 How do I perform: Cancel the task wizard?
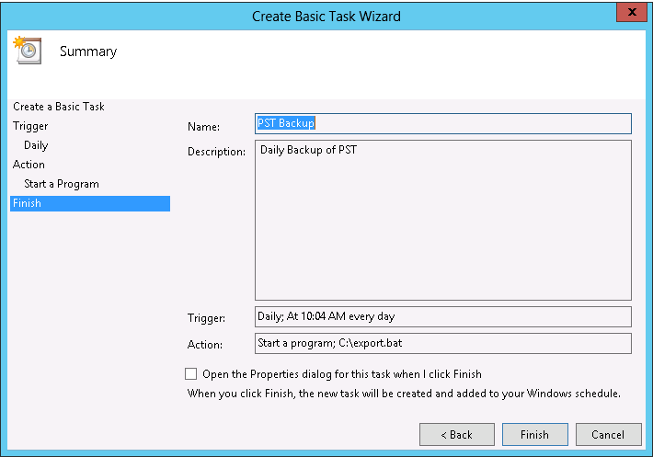(x=609, y=435)
